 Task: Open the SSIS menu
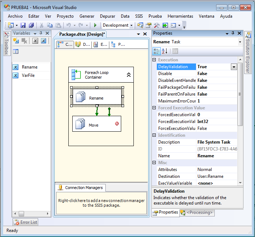139,16
